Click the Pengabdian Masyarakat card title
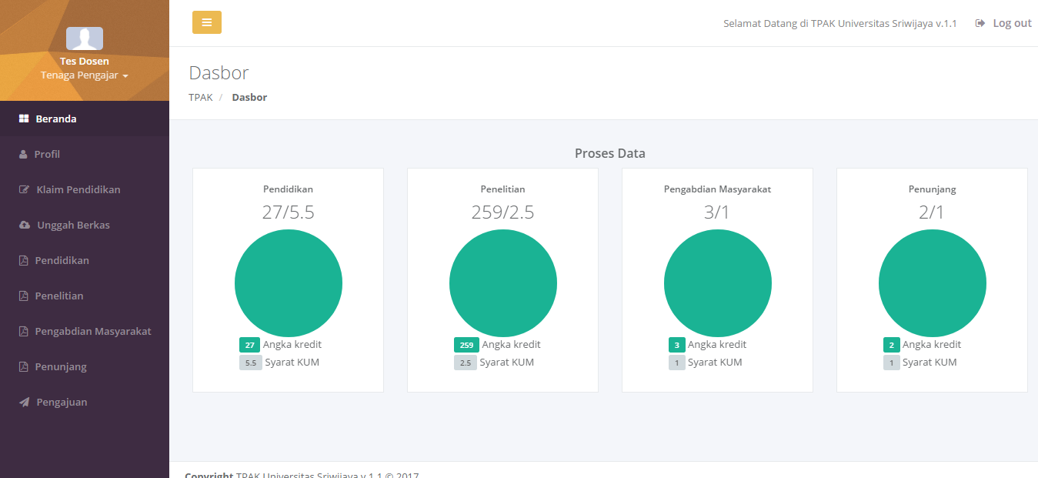 pos(717,189)
